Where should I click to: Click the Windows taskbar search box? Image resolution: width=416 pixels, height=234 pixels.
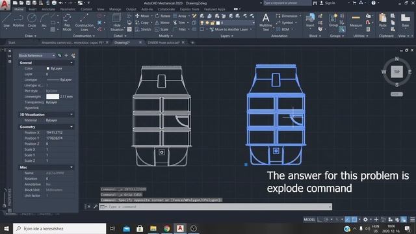click(x=59, y=228)
